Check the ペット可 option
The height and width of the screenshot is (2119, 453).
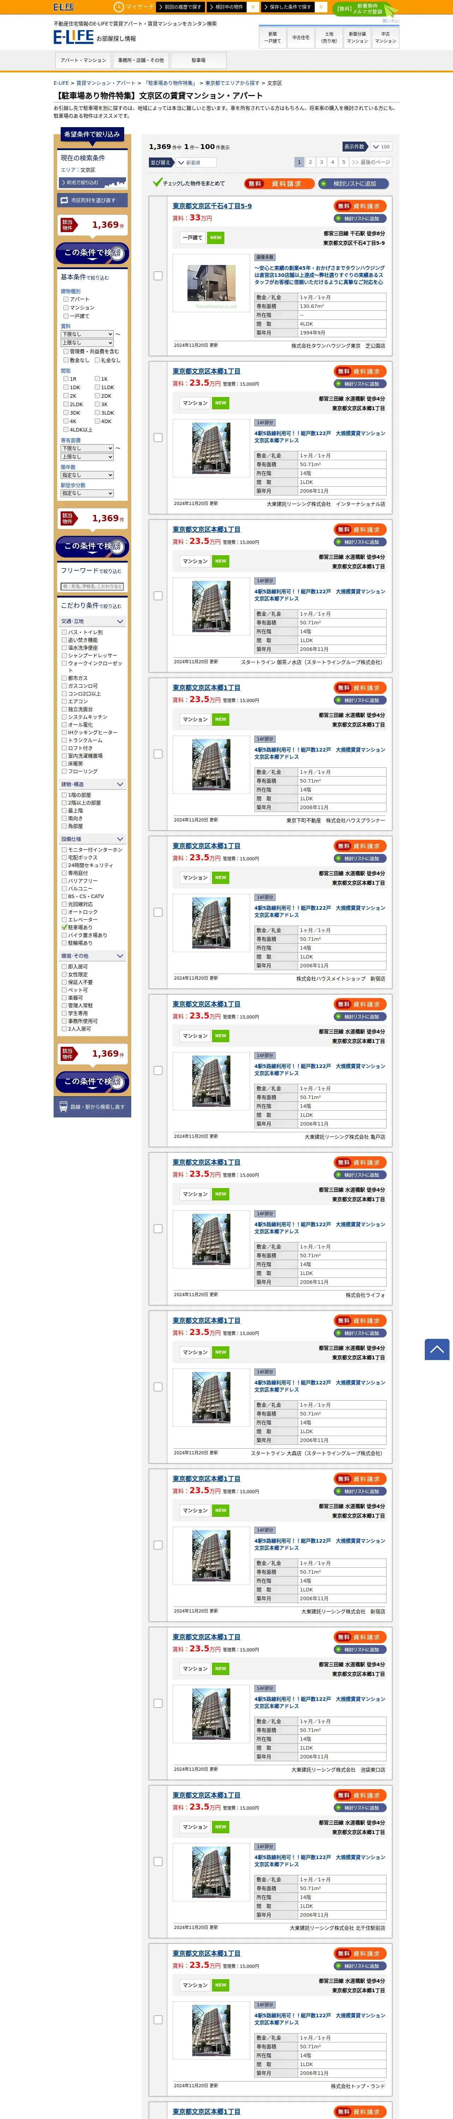pyautogui.click(x=64, y=990)
